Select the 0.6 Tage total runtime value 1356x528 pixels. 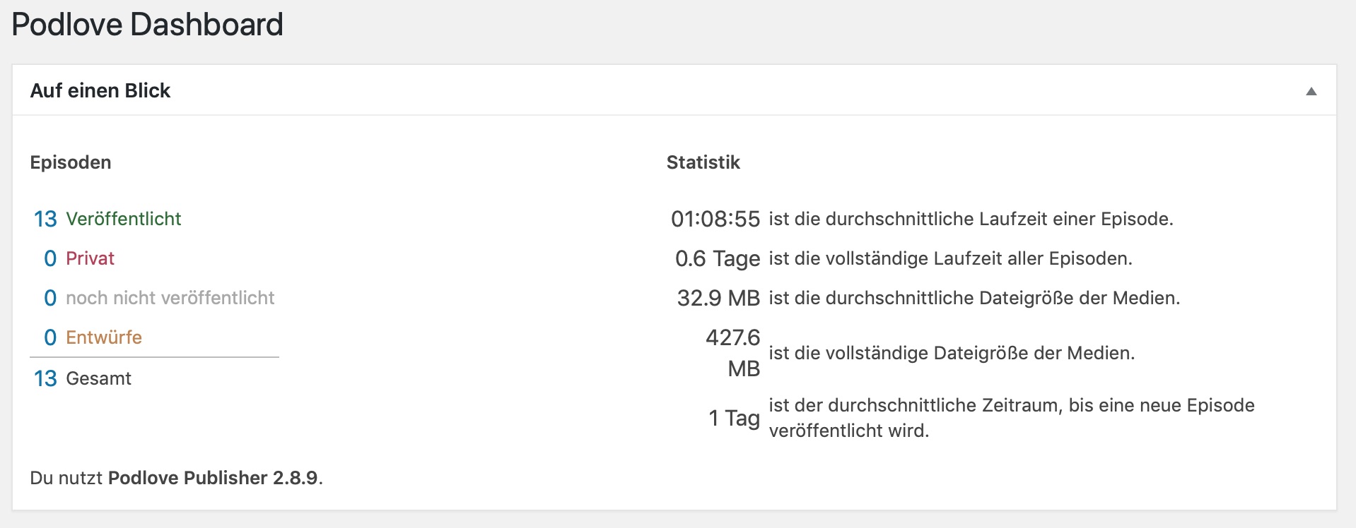718,258
